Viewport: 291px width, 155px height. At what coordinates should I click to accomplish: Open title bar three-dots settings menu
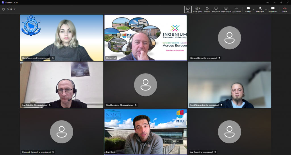coord(267,2)
